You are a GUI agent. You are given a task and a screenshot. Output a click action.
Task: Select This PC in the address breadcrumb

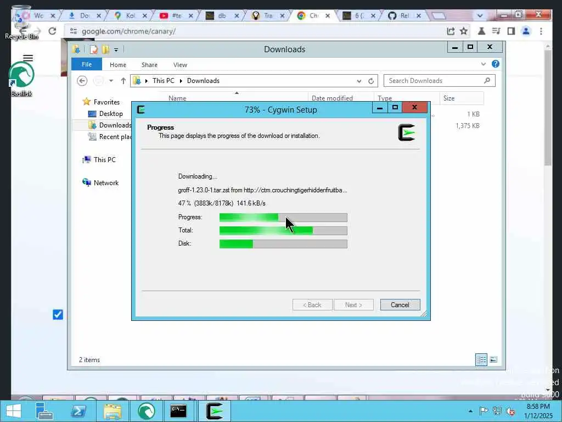(x=163, y=81)
